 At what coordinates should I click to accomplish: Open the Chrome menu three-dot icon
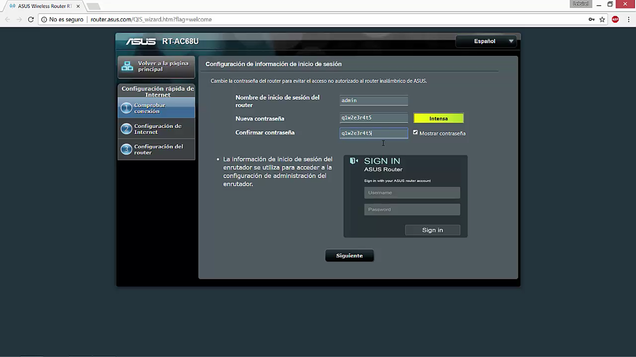pos(628,20)
